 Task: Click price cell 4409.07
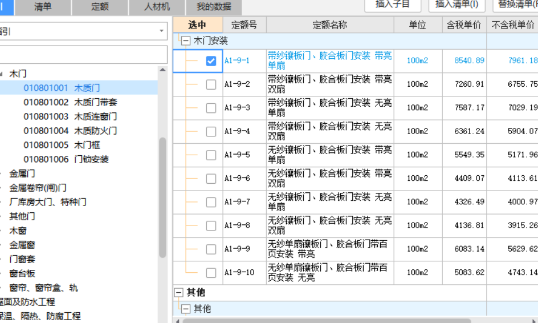click(469, 179)
